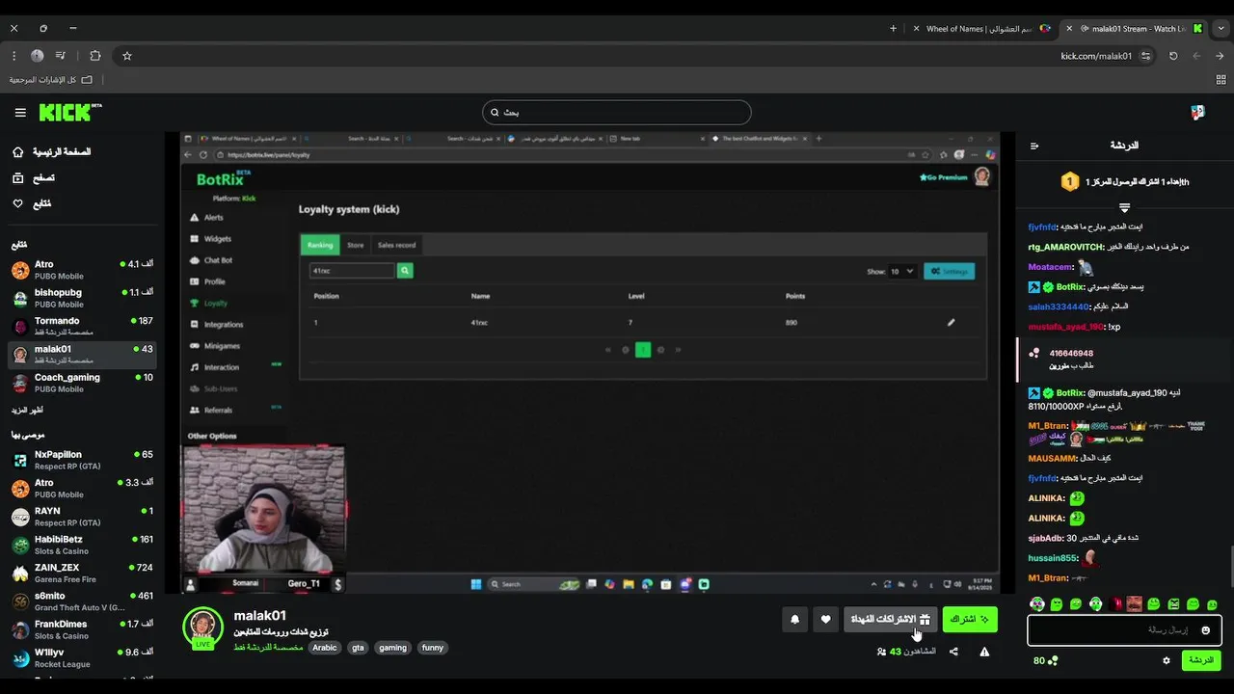Open Atro channel with 4.1K viewers
1234x694 pixels.
(x=82, y=270)
